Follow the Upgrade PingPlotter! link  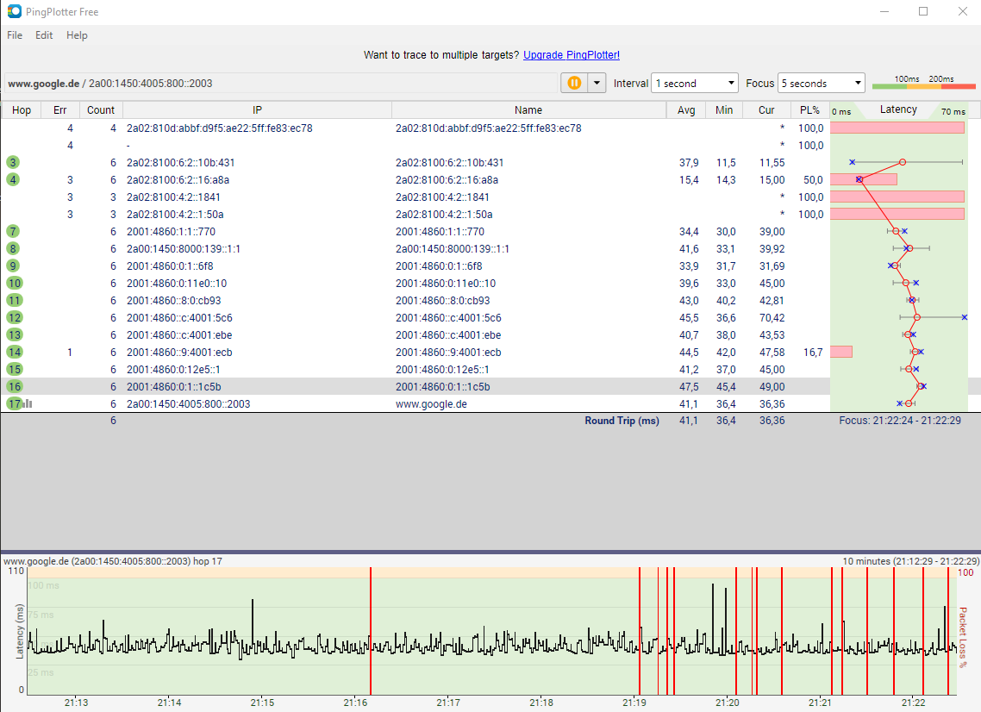pyautogui.click(x=572, y=55)
